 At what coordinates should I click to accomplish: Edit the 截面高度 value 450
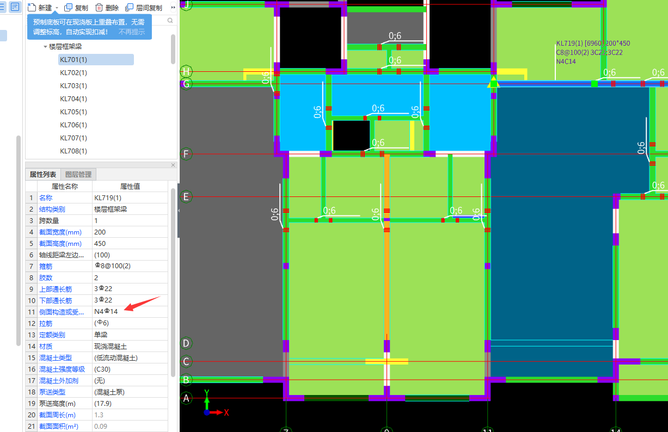130,243
